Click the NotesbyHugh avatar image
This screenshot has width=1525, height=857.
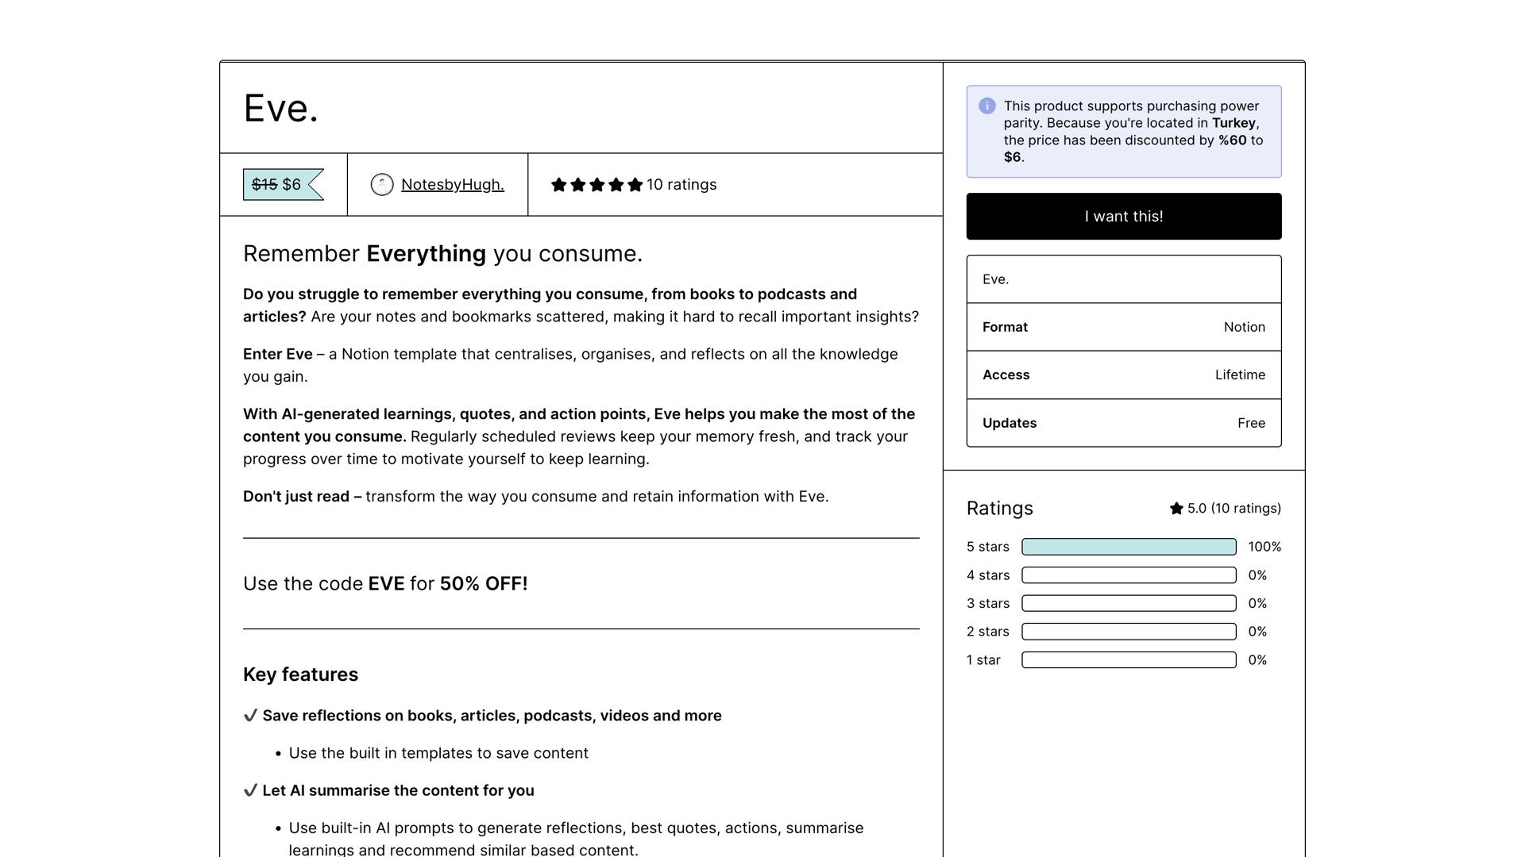(382, 185)
